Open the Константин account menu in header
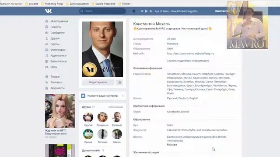280x157 pixels. pyautogui.click(x=221, y=11)
